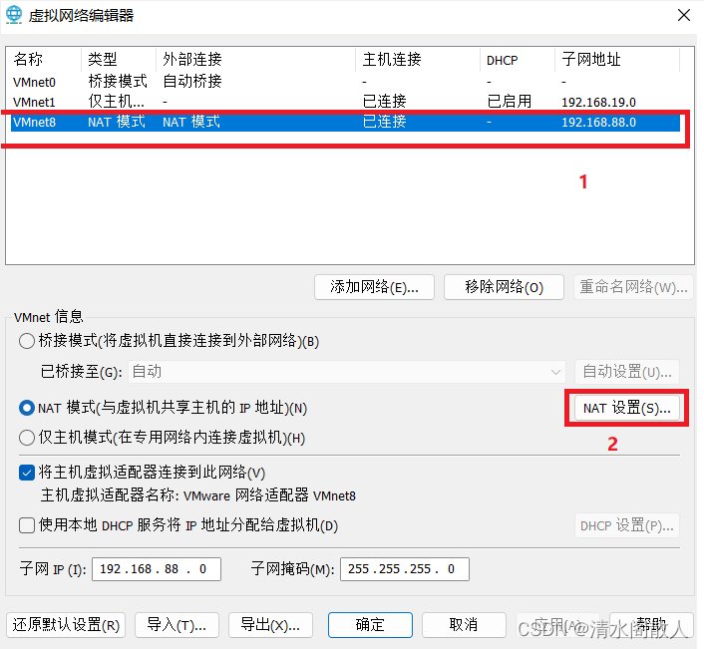Confirm with the 确定 button
The width and height of the screenshot is (704, 649).
(370, 625)
